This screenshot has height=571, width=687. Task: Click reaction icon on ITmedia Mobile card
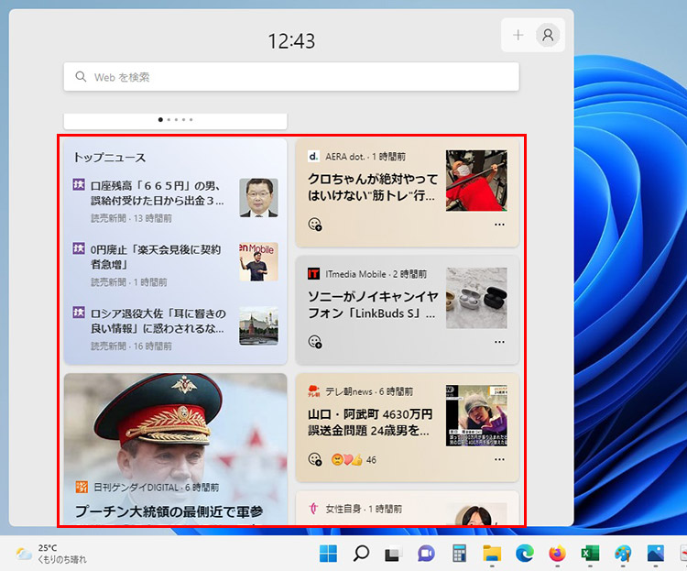point(315,342)
